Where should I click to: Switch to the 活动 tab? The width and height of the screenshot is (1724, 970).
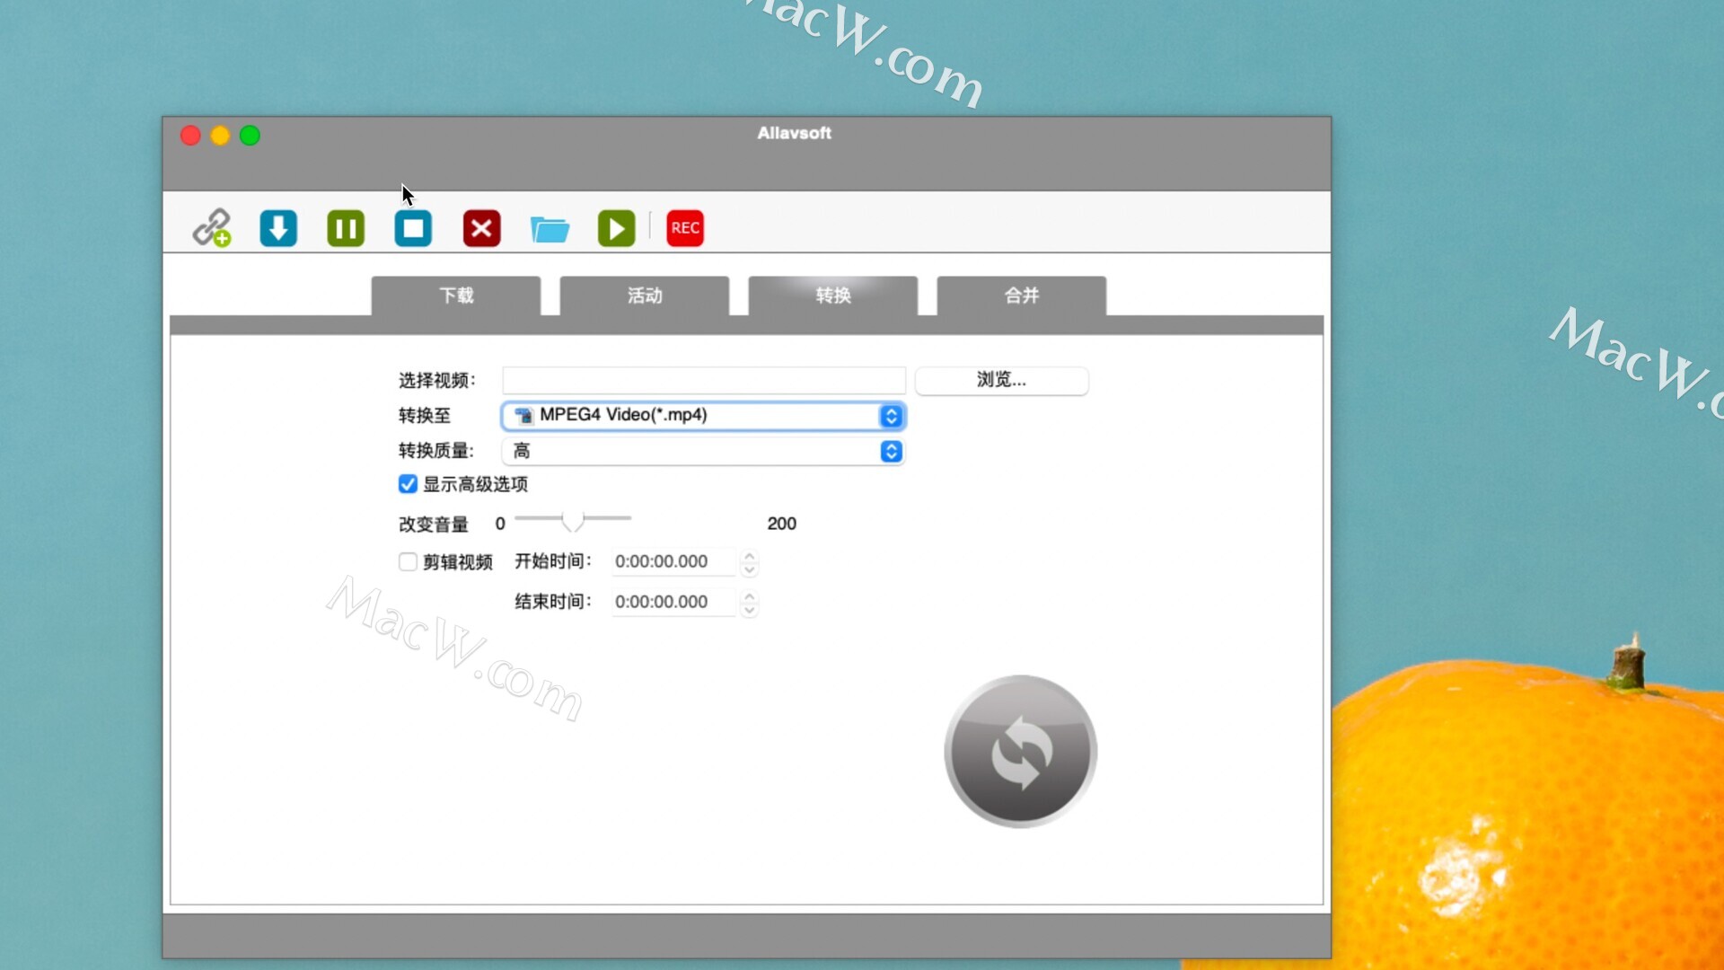645,295
